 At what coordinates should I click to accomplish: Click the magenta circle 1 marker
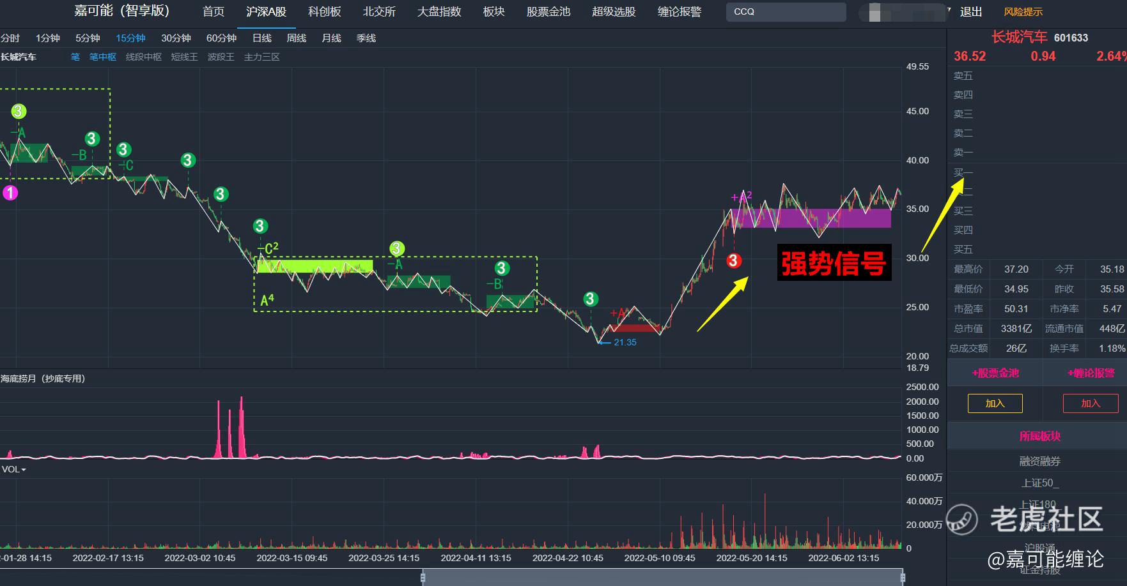(10, 192)
